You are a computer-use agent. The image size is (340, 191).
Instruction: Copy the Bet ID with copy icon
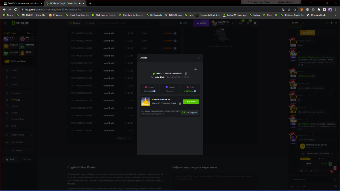(186, 73)
